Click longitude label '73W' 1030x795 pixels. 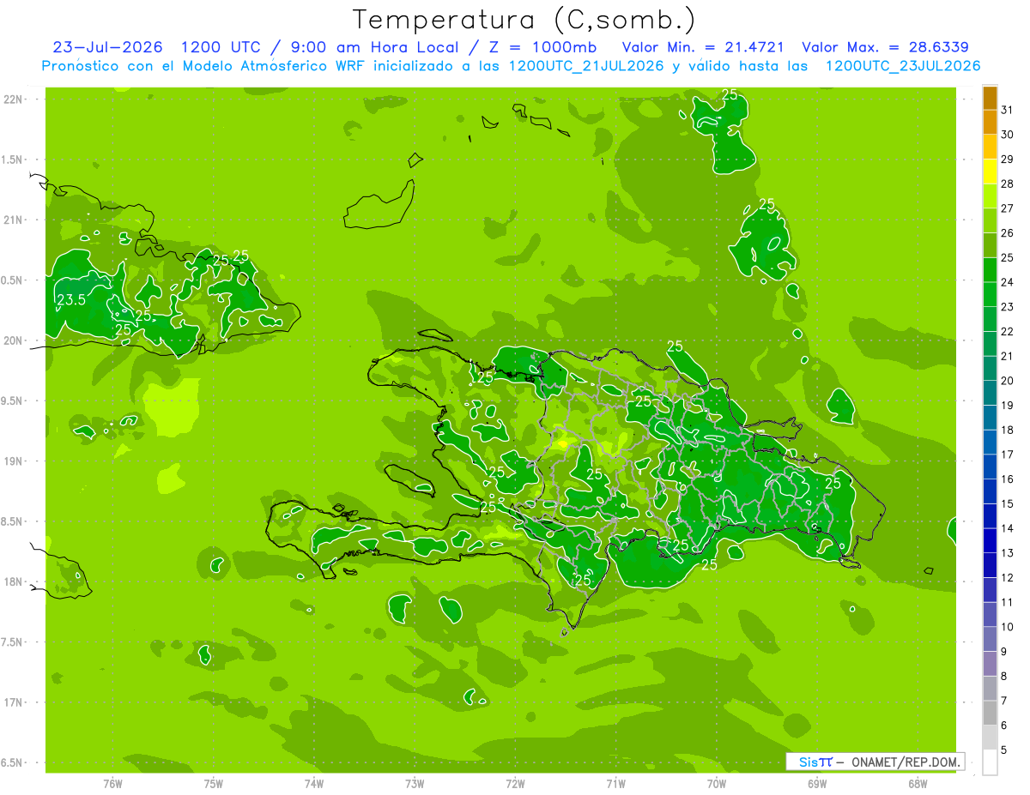point(415,783)
